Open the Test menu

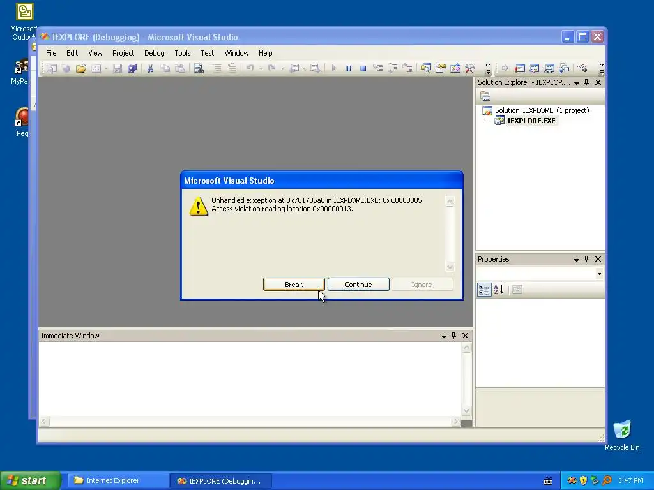click(208, 53)
